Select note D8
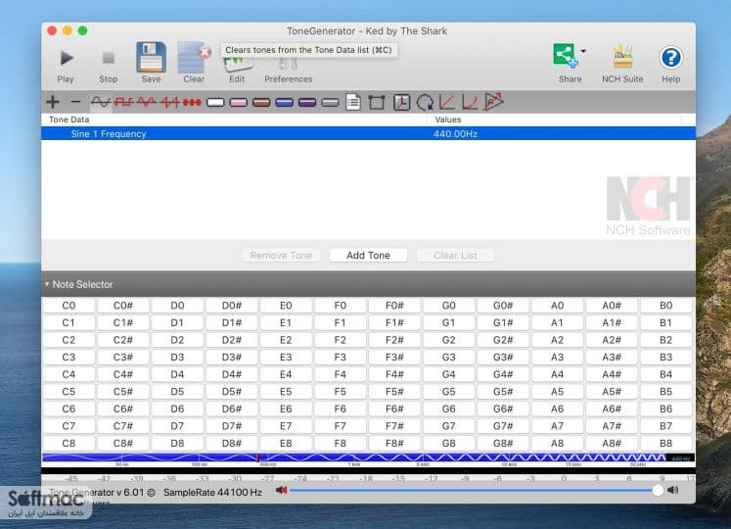 pyautogui.click(x=177, y=443)
